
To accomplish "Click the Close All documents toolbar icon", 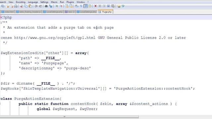I will pos(12,6).
